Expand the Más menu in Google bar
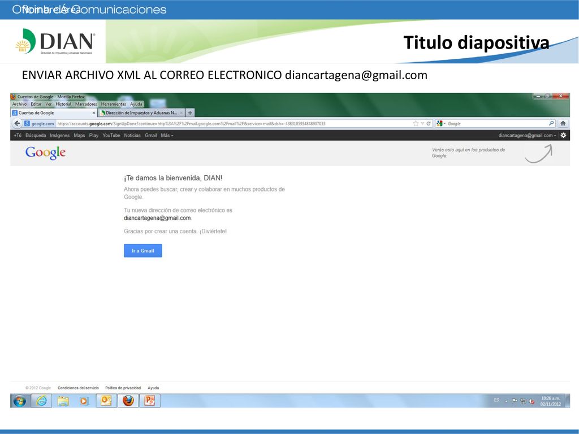The width and height of the screenshot is (579, 434). pyautogui.click(x=167, y=136)
